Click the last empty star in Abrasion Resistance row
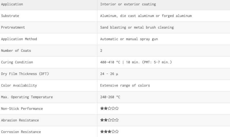Viewport: 230px width, 137px height. pos(117,120)
